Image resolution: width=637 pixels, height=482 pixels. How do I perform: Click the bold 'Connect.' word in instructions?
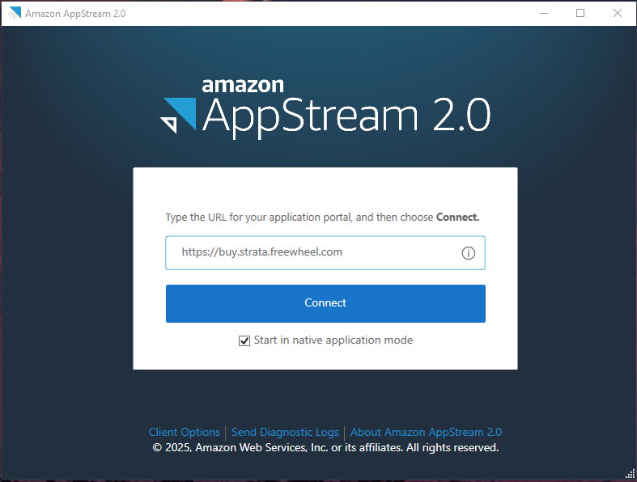(x=458, y=218)
